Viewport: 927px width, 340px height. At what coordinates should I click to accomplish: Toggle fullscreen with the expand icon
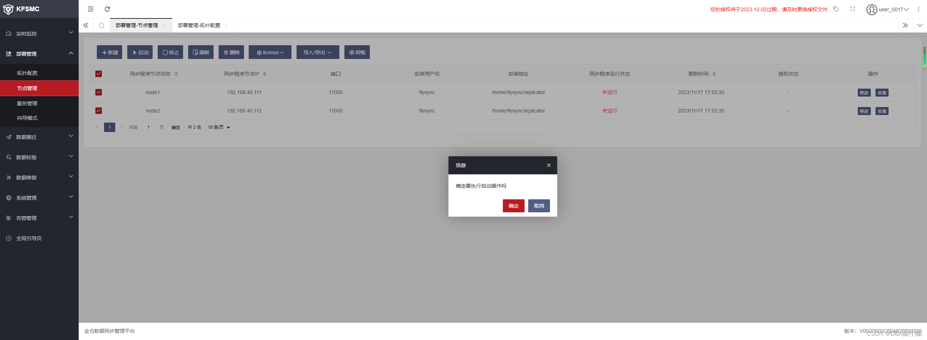(853, 9)
